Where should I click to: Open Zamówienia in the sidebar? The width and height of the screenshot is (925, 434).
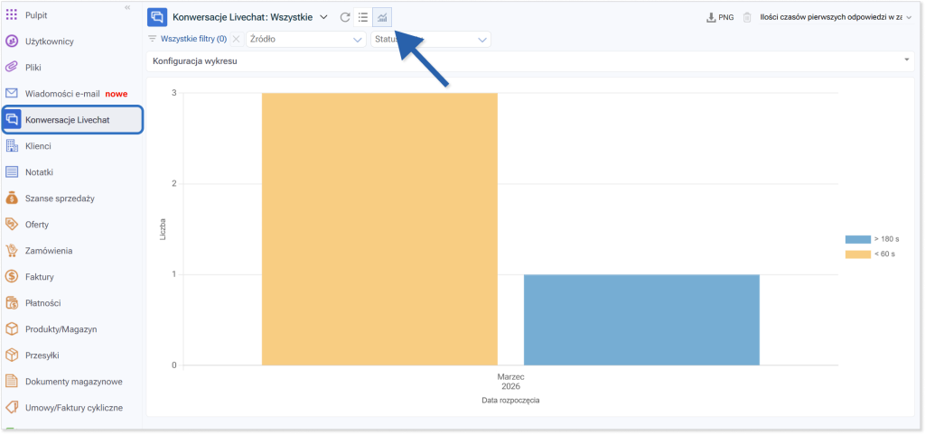point(50,251)
